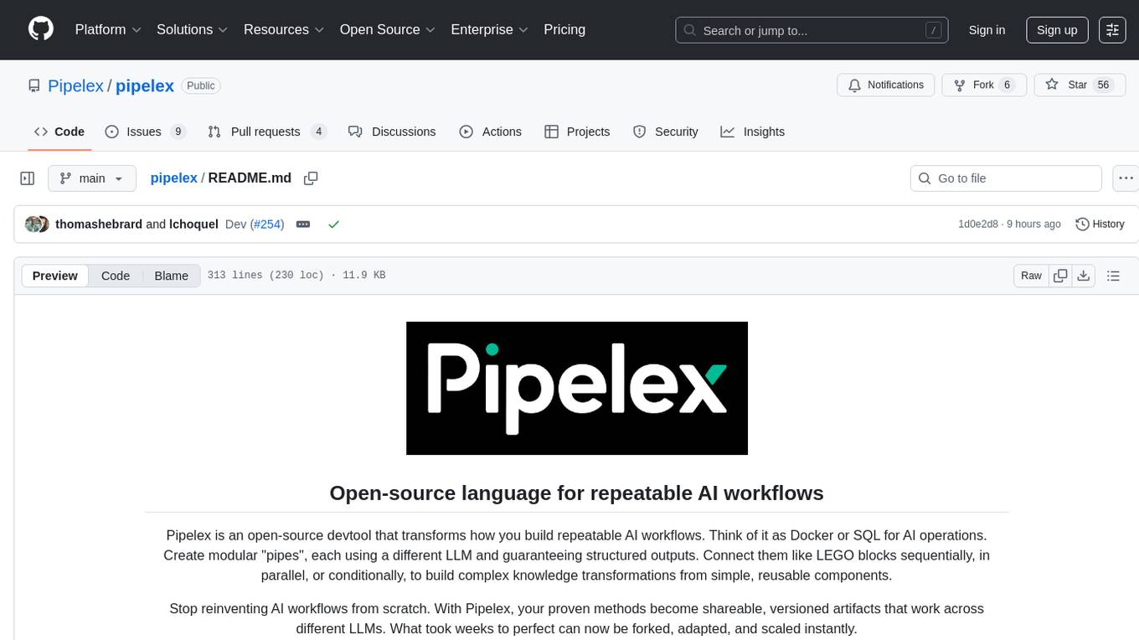Screen dimensions: 1139x640
Task: Switch to the Actions tab
Action: [x=491, y=132]
